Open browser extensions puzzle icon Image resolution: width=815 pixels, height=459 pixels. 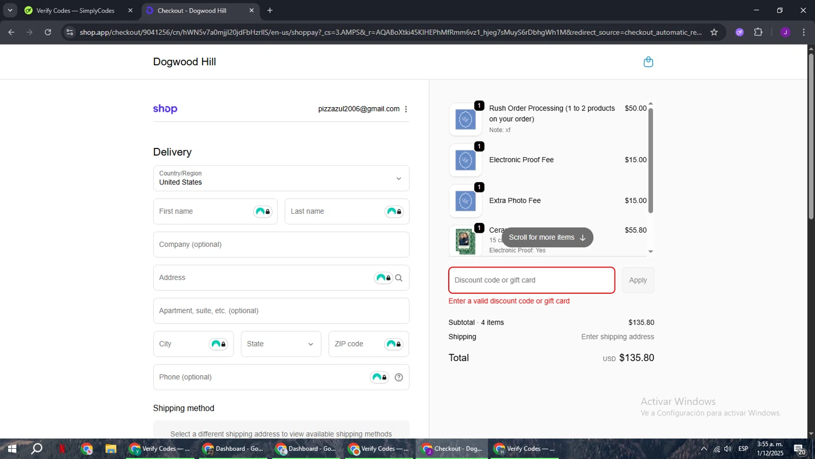758,32
